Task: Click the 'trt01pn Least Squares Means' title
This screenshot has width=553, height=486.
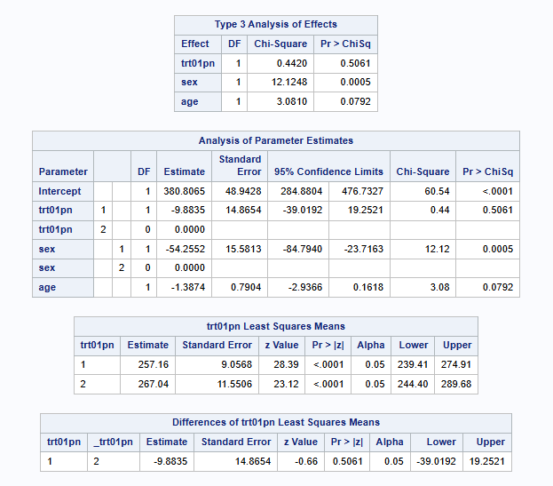Action: click(x=275, y=326)
